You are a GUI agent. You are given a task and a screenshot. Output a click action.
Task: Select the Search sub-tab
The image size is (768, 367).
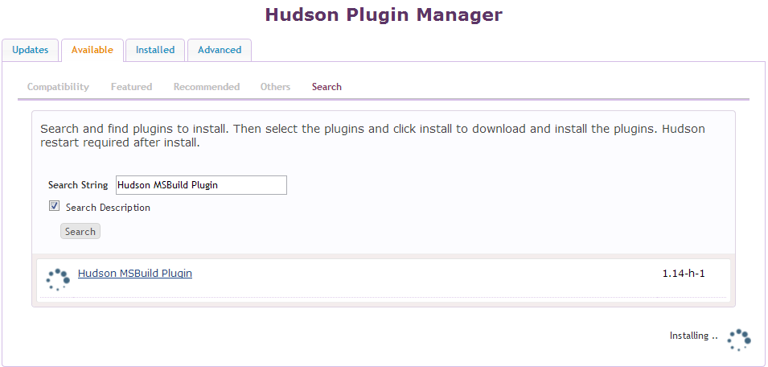coord(327,87)
